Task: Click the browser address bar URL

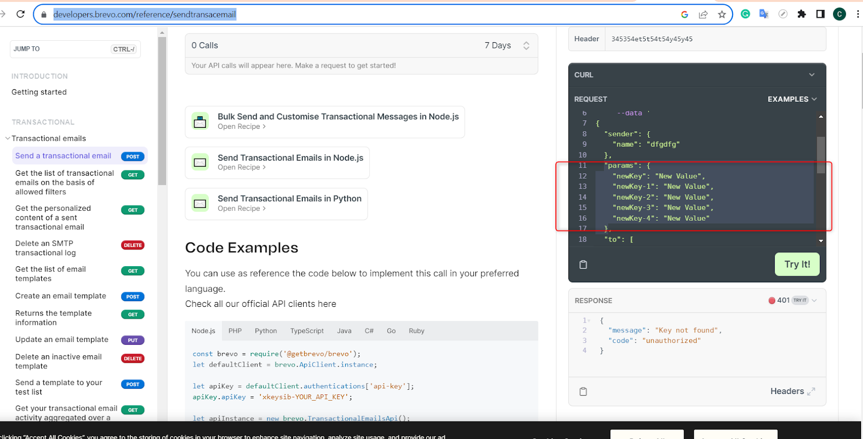Action: pyautogui.click(x=144, y=15)
